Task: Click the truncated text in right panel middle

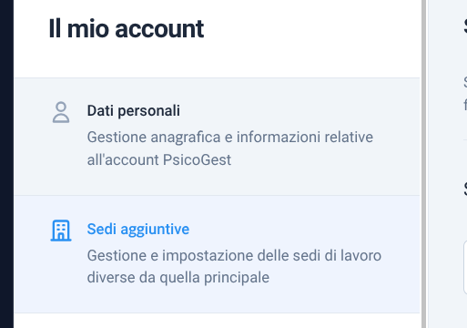Action: coord(465,94)
